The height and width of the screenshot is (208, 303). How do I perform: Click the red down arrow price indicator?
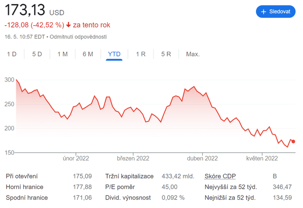point(68,25)
